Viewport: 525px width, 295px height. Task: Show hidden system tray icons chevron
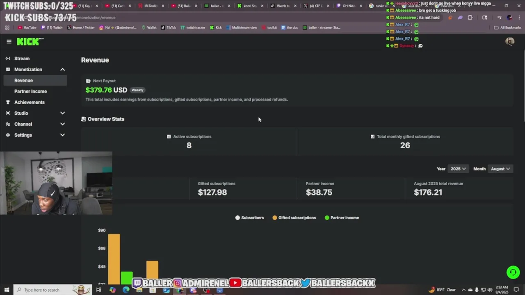click(x=463, y=290)
